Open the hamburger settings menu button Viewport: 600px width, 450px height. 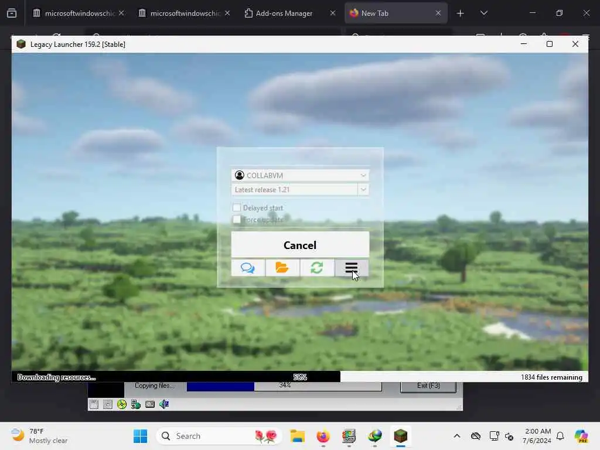tap(352, 267)
